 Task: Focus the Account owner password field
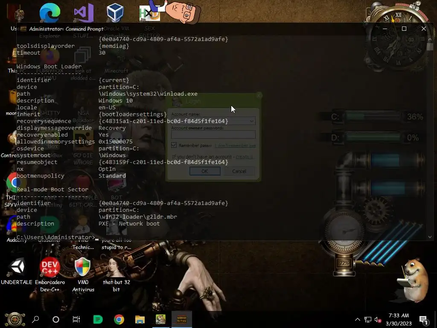pos(213,135)
